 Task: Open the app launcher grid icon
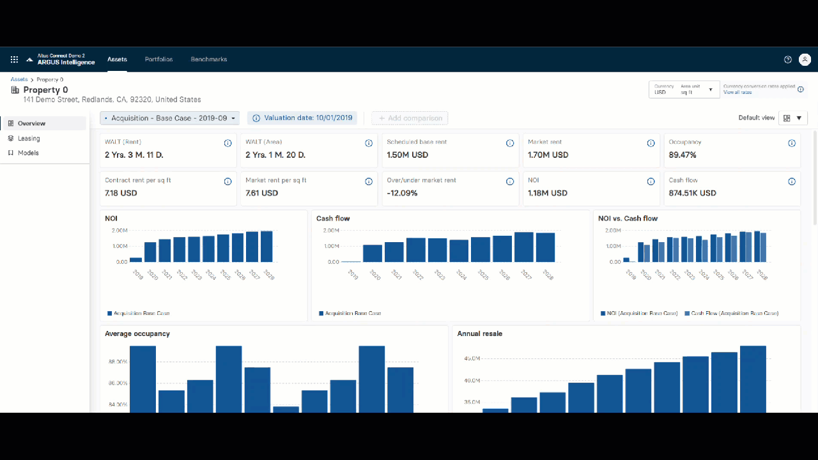pos(14,59)
